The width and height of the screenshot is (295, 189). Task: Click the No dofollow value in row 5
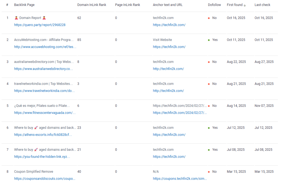(x=215, y=106)
